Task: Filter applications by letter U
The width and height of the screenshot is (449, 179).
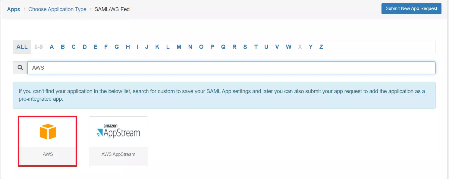Action: point(266,47)
